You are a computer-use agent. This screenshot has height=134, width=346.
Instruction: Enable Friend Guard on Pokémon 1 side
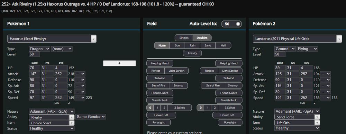pos(160,93)
